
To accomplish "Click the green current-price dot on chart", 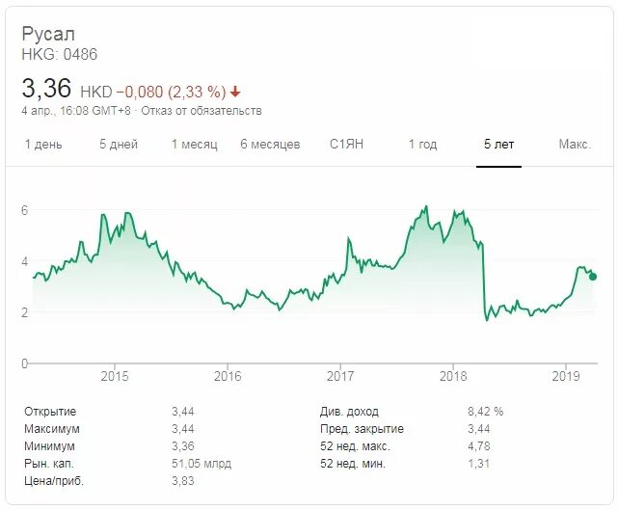I will [593, 277].
